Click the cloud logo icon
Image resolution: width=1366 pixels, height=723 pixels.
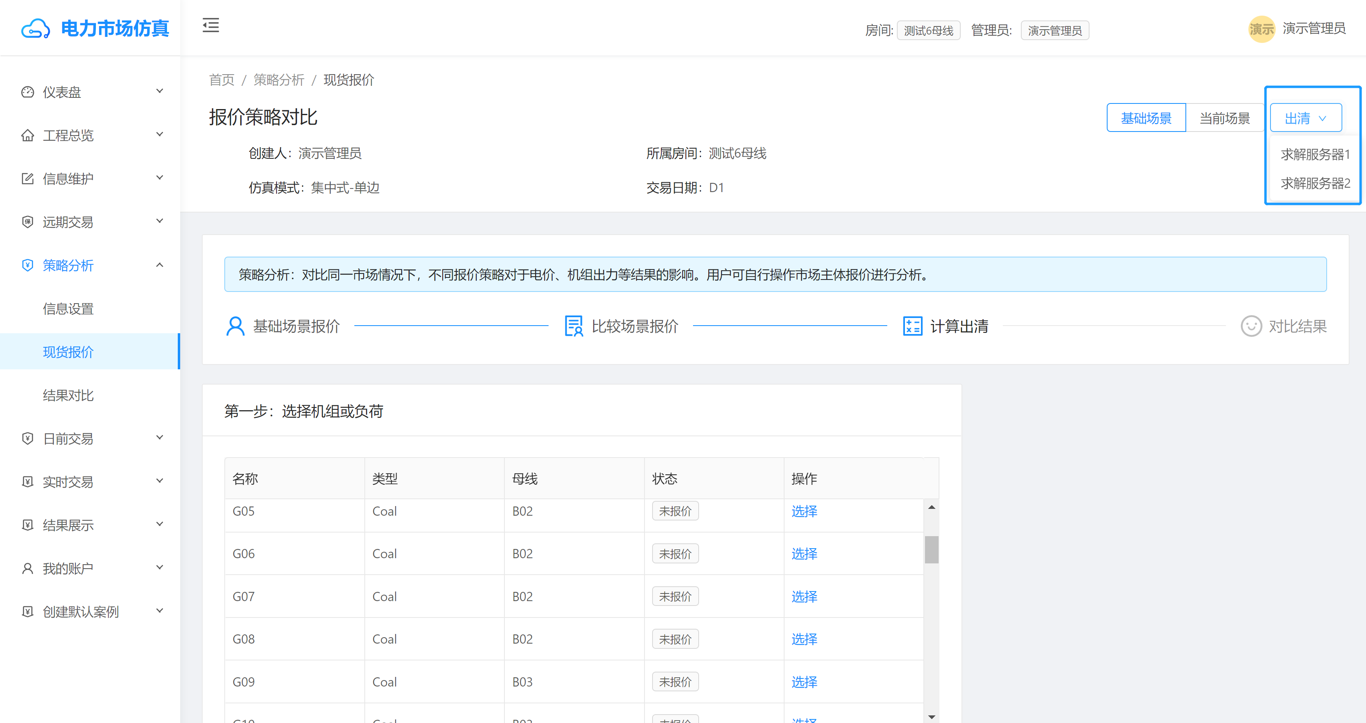click(35, 28)
